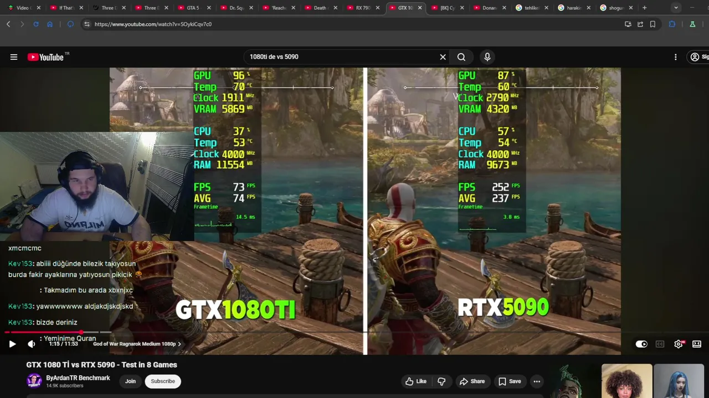View site information icon beside URL
The height and width of the screenshot is (398, 709).
pos(86,24)
